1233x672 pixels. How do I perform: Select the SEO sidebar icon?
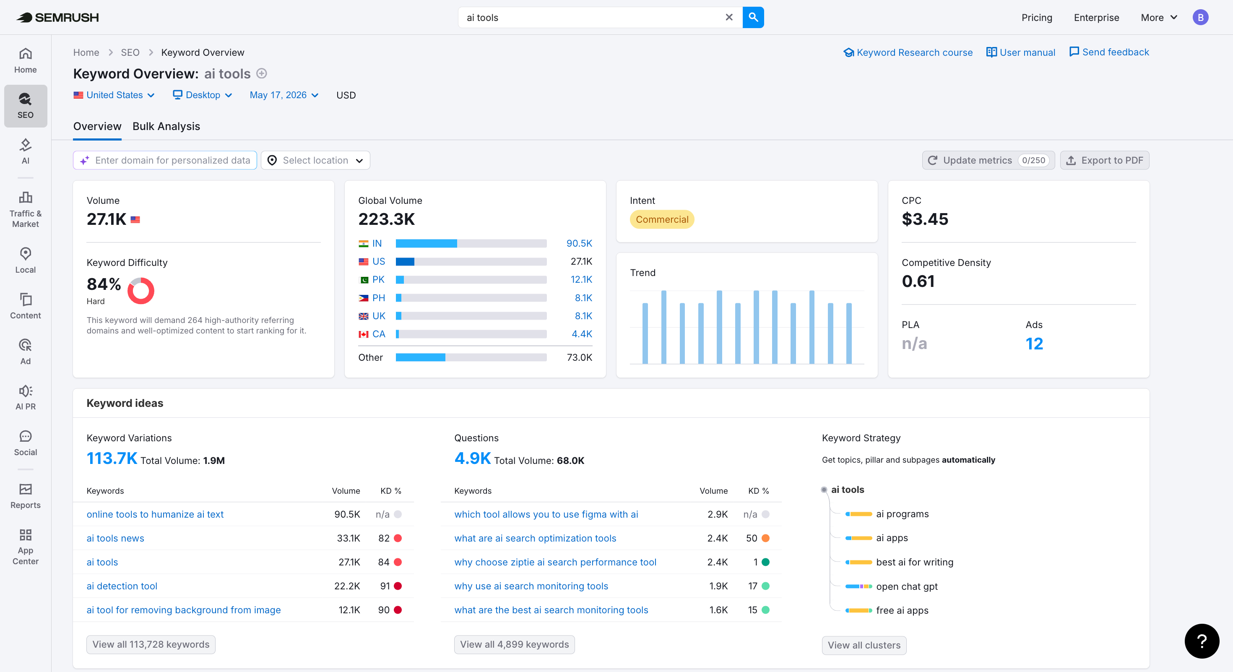[x=25, y=106]
